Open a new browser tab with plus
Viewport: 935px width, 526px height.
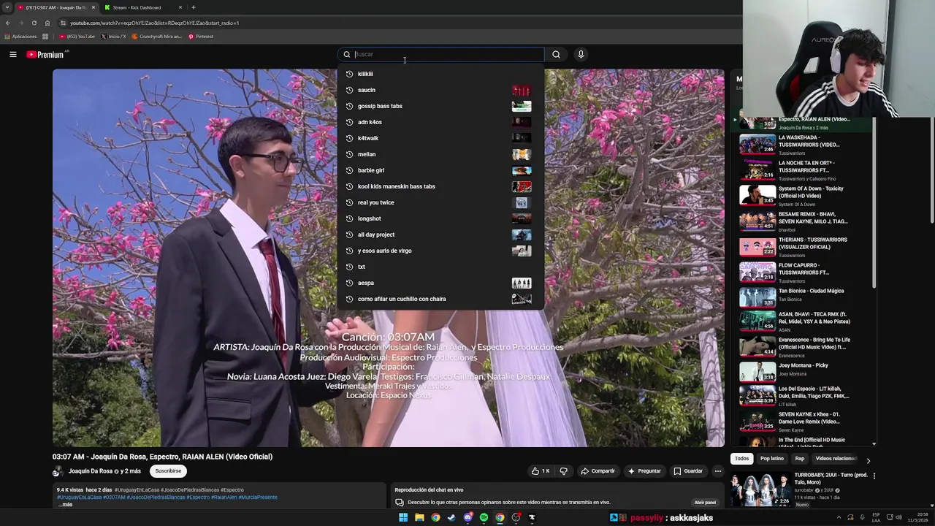click(193, 7)
